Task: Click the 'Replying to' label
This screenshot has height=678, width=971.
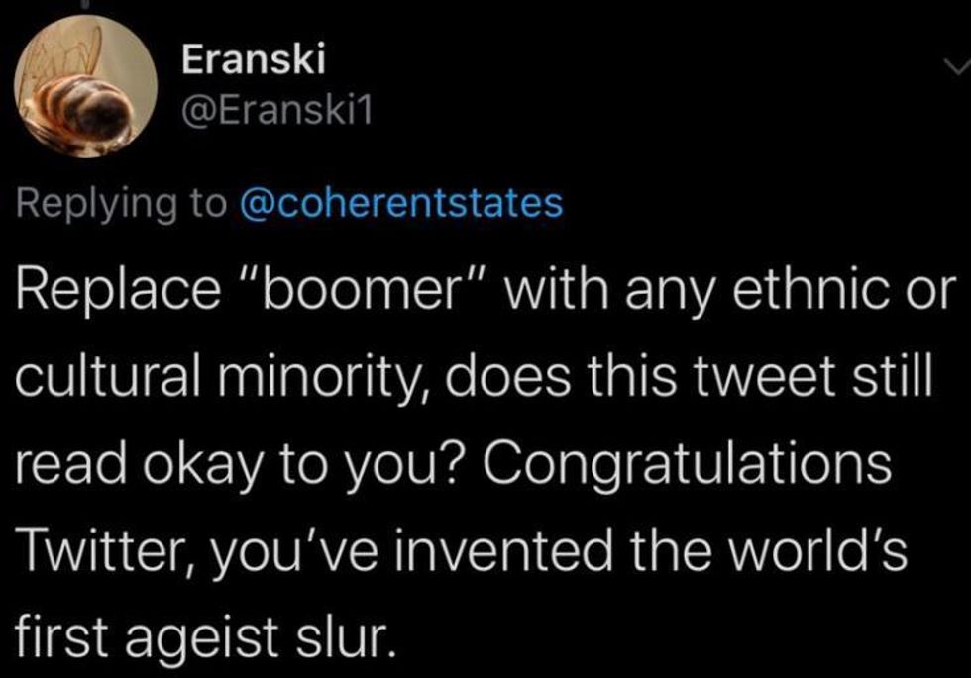Action: coord(121,203)
